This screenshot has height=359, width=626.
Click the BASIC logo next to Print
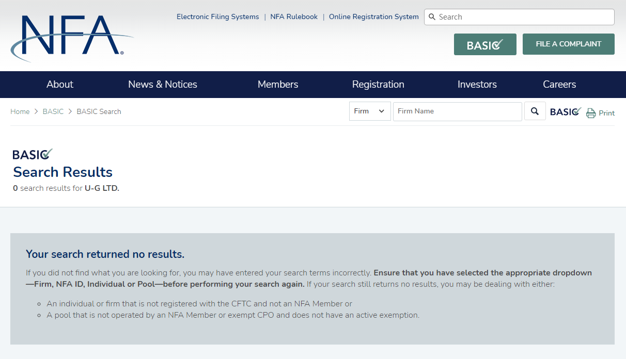(x=566, y=111)
